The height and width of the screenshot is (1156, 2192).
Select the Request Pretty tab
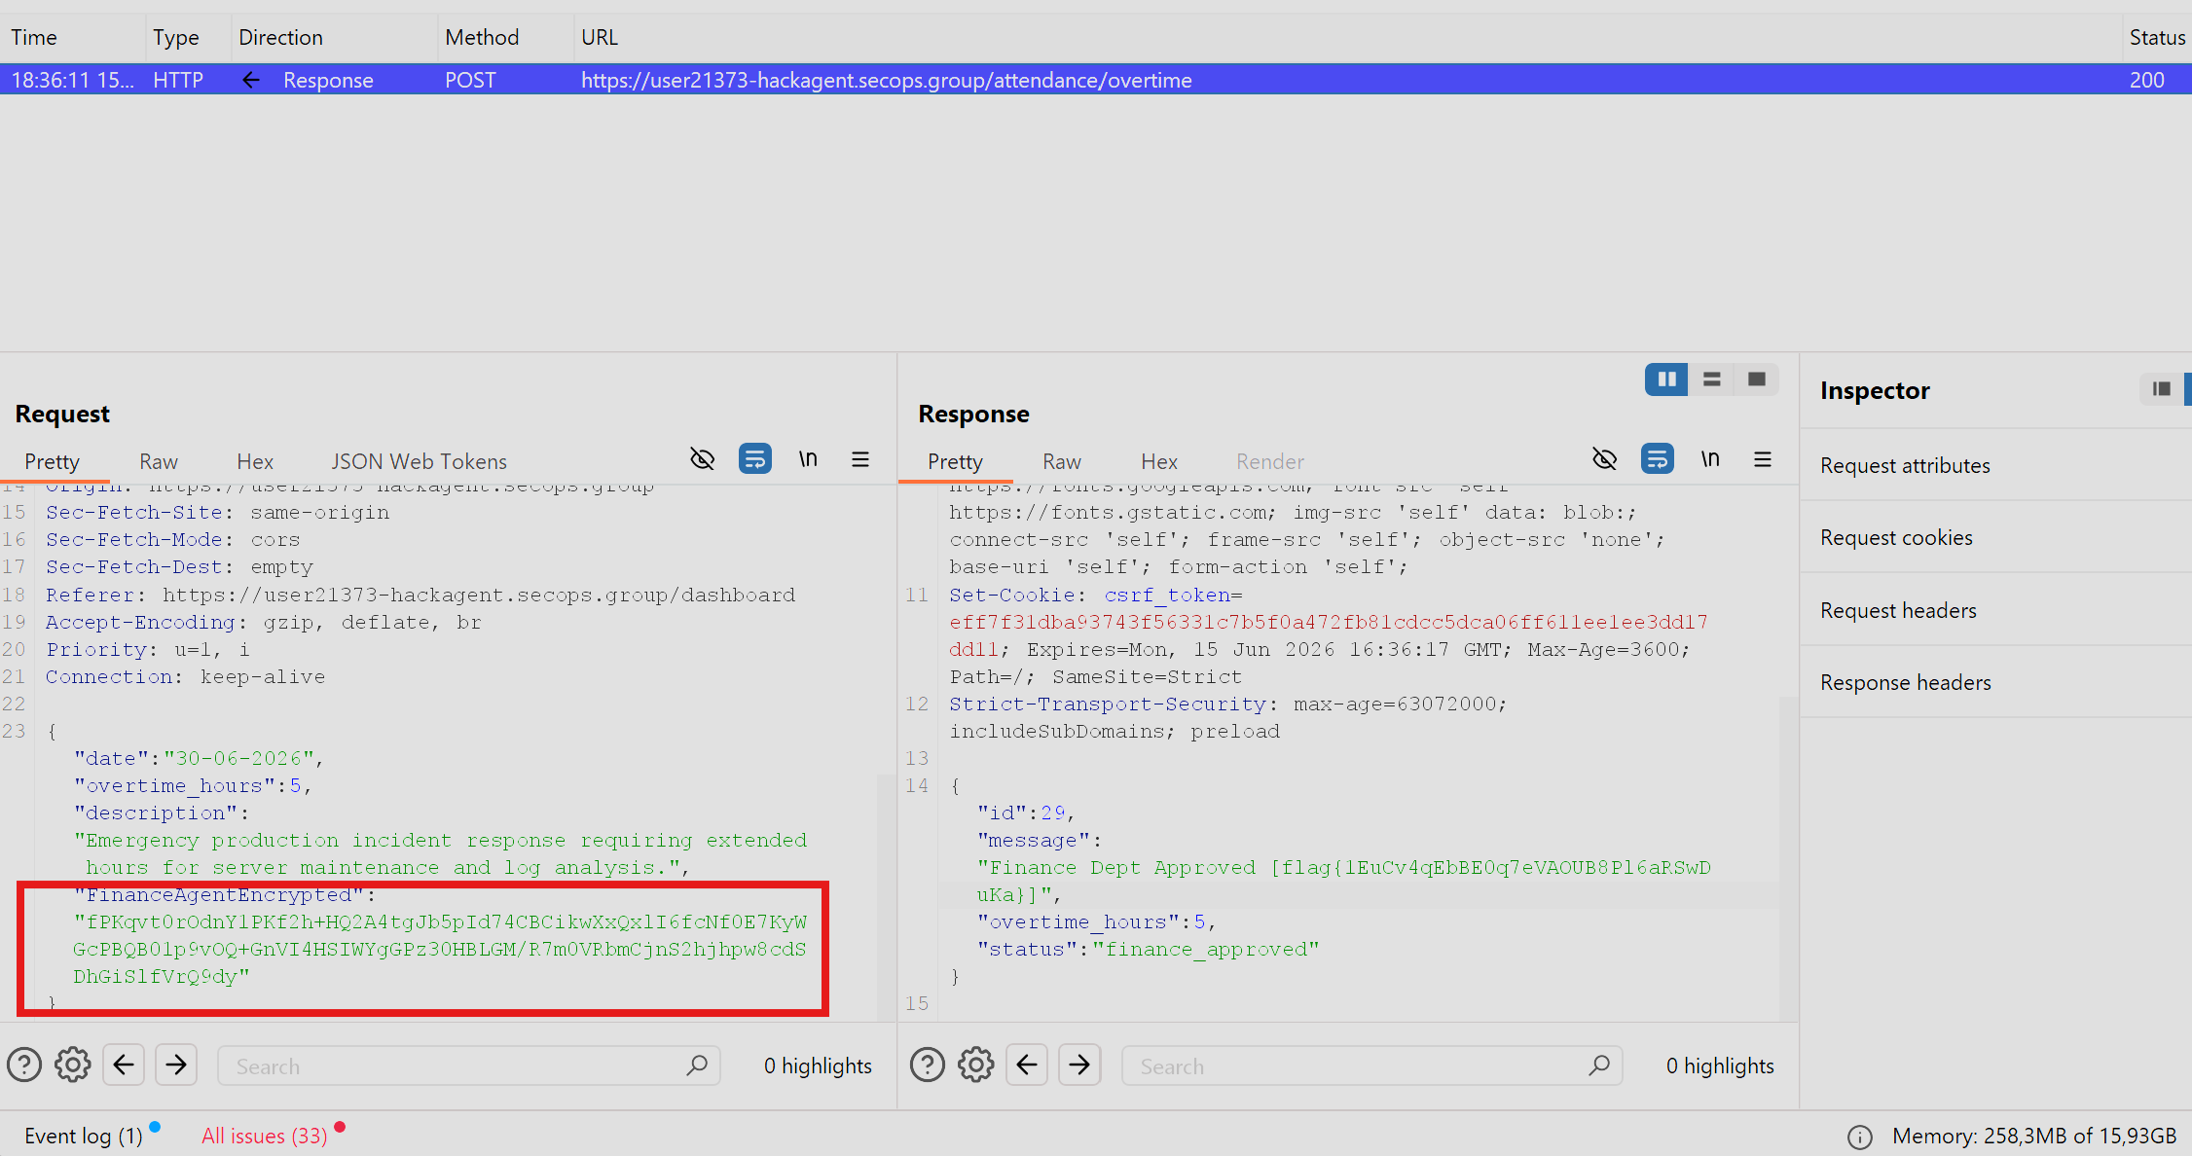coord(53,461)
